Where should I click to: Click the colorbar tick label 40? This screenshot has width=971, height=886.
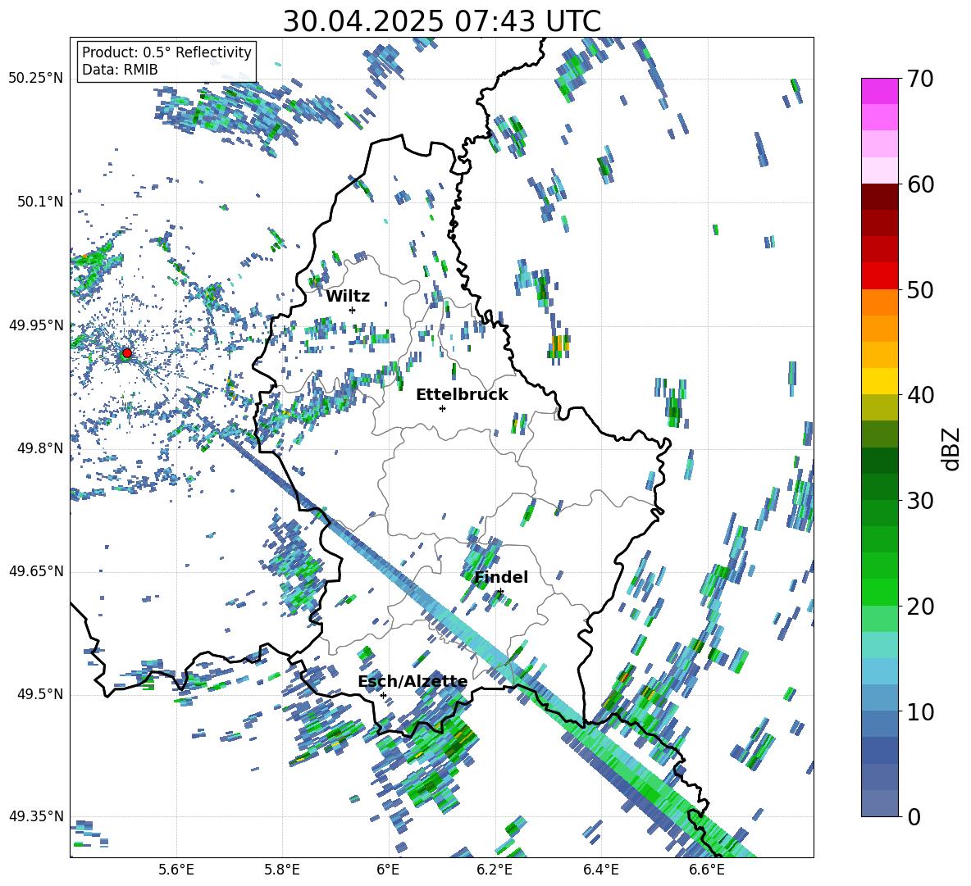[920, 395]
